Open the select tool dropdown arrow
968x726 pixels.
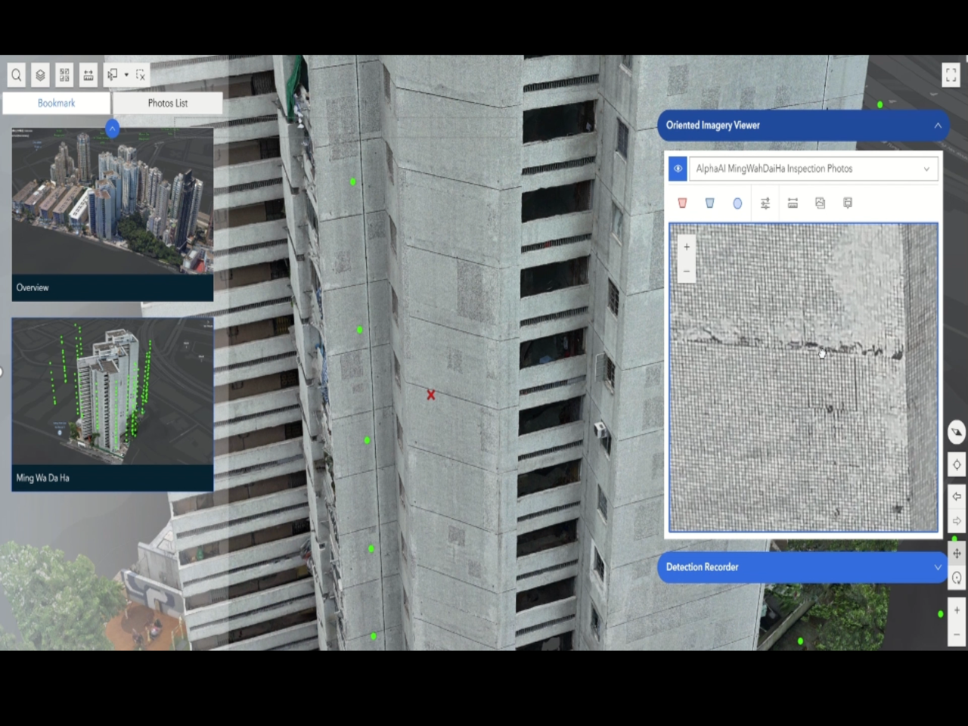pyautogui.click(x=126, y=75)
